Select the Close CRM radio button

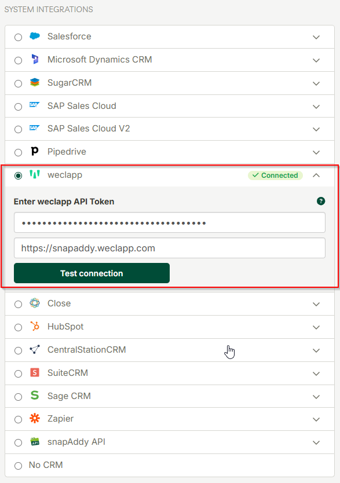18,305
